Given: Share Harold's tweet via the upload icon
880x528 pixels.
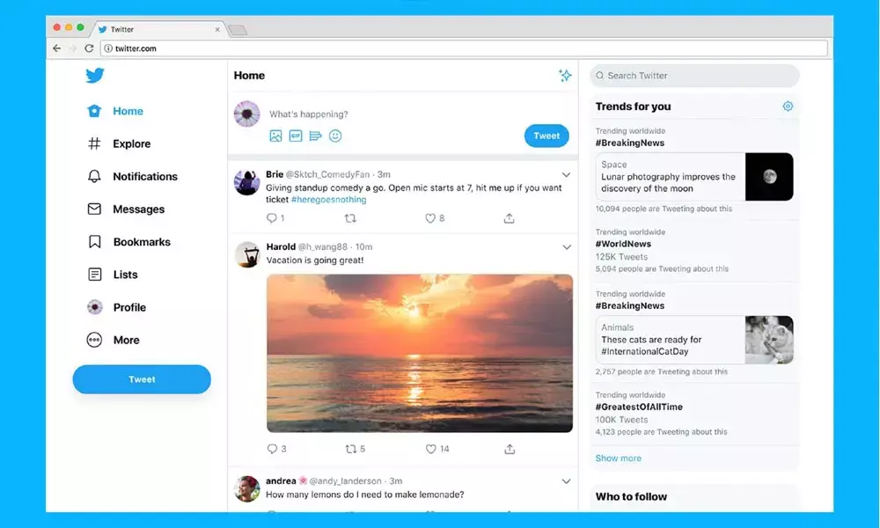Looking at the screenshot, I should (509, 449).
